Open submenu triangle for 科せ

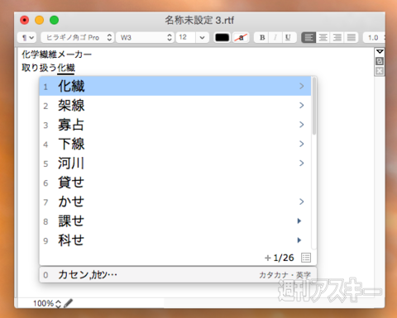pos(299,240)
